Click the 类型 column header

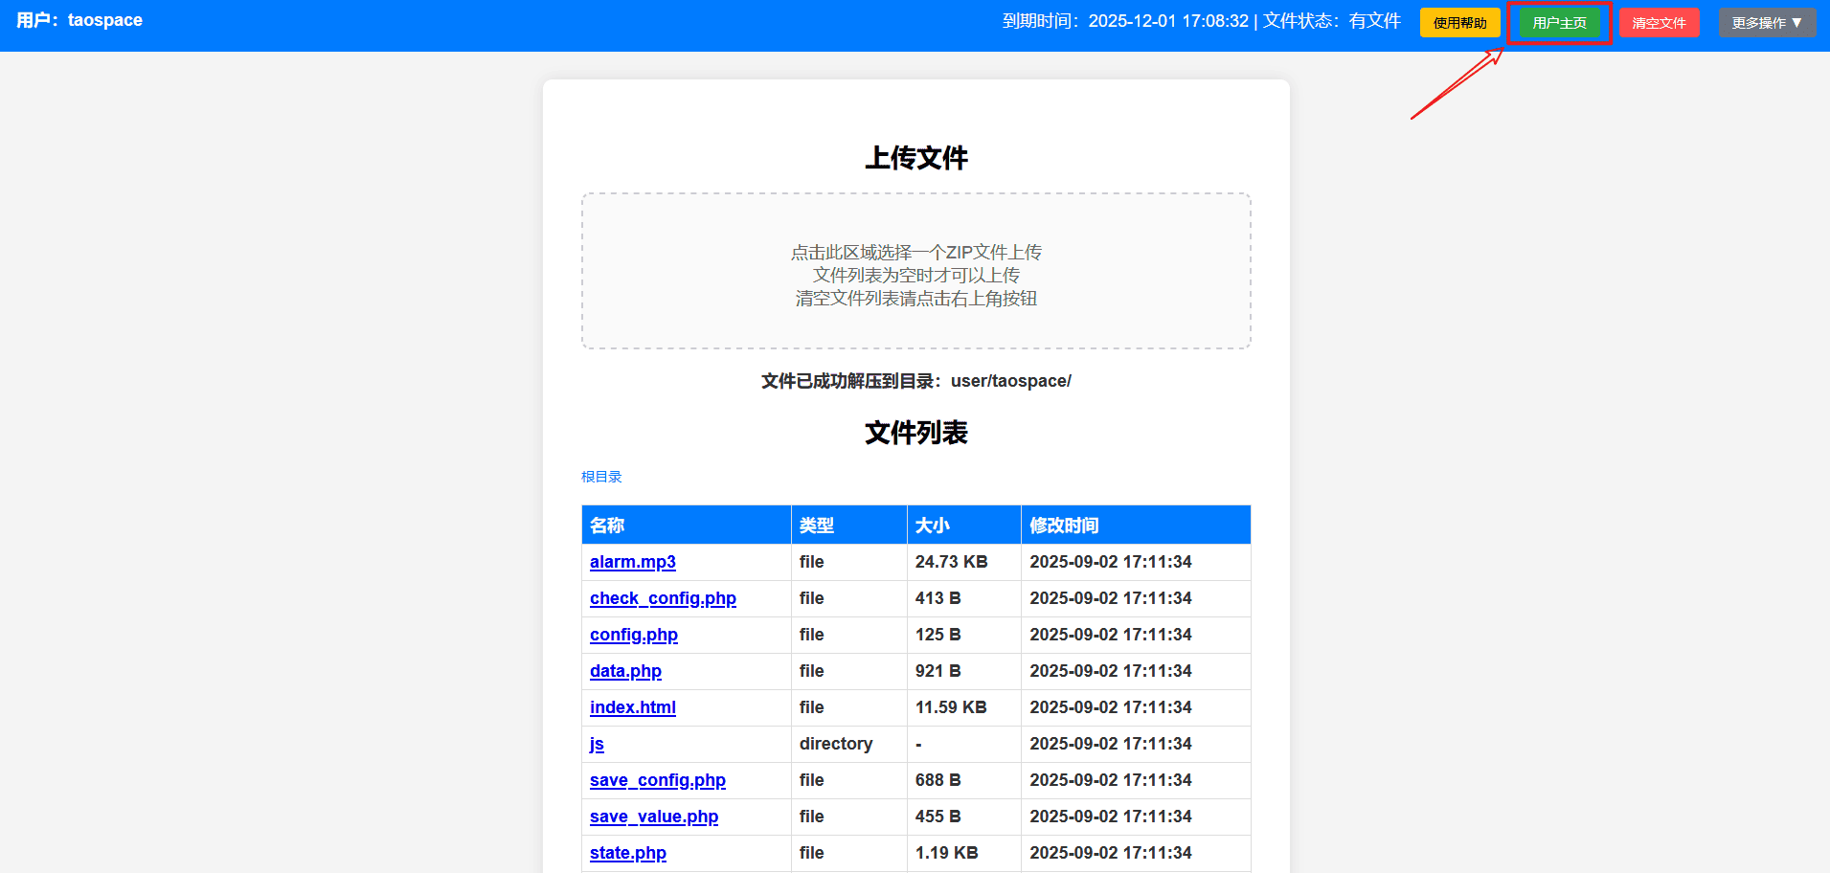(817, 526)
